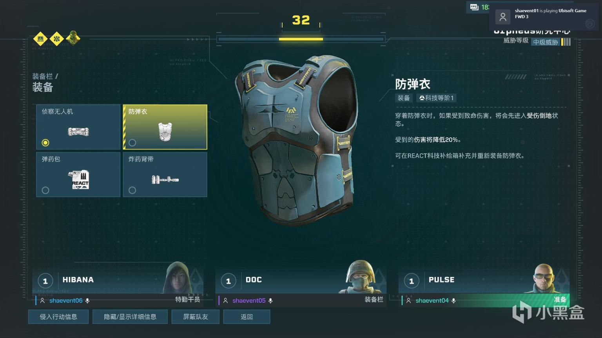Screen dimensions: 602x338
Task: Click the REACT ammo pack icon
Action: tap(80, 180)
